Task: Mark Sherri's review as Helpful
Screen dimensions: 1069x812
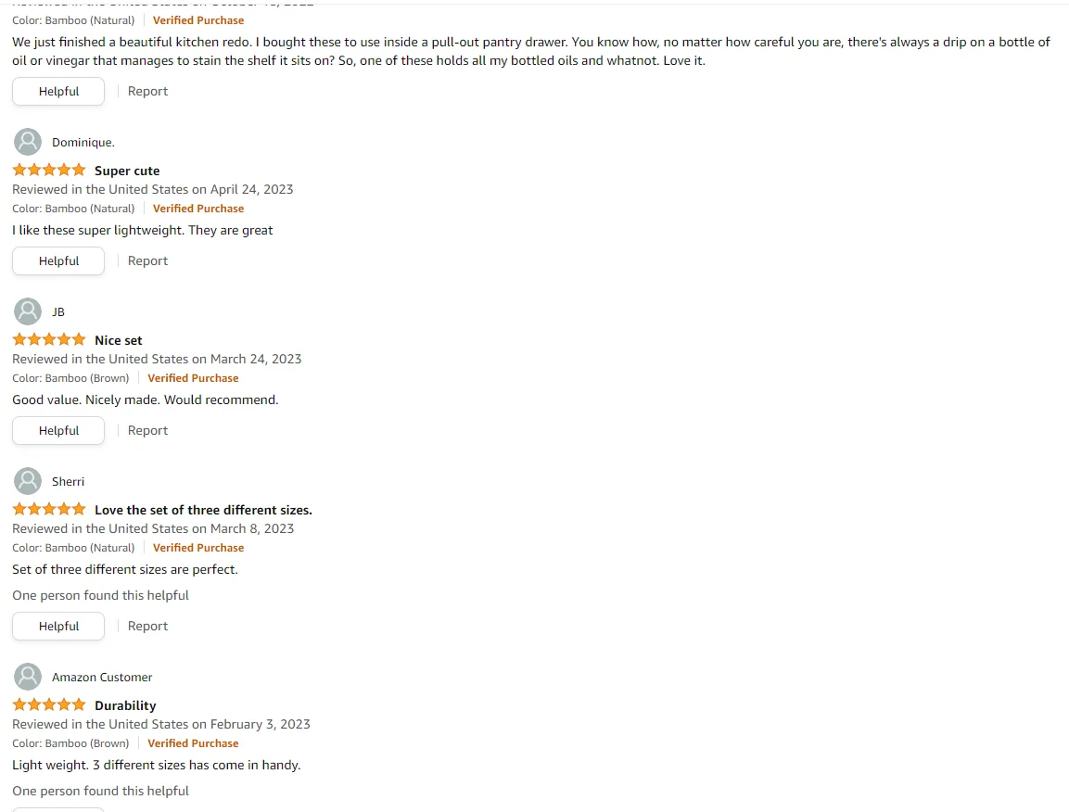Action: pyautogui.click(x=58, y=627)
